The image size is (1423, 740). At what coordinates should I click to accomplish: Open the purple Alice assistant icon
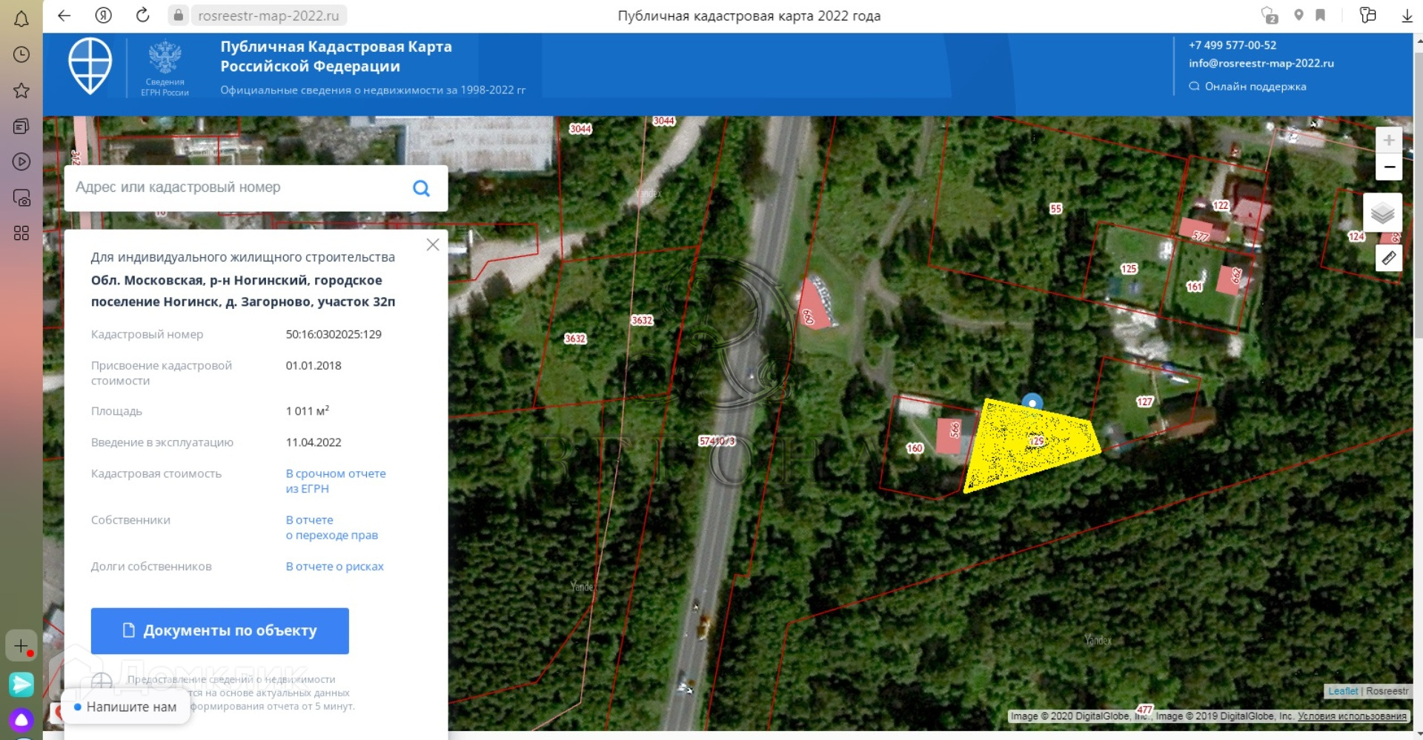pyautogui.click(x=21, y=719)
